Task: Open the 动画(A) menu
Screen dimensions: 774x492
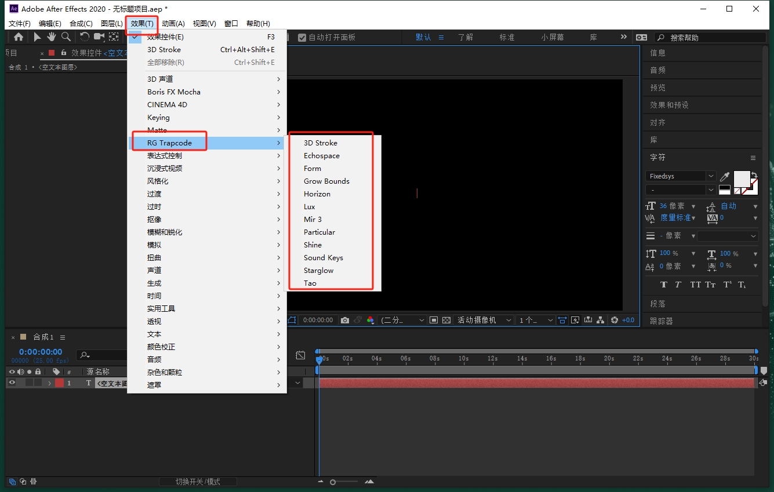Action: pos(173,23)
